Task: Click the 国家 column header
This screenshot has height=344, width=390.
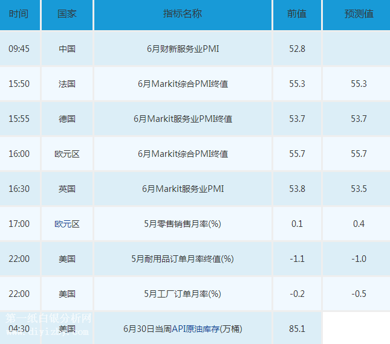Action: pyautogui.click(x=67, y=14)
